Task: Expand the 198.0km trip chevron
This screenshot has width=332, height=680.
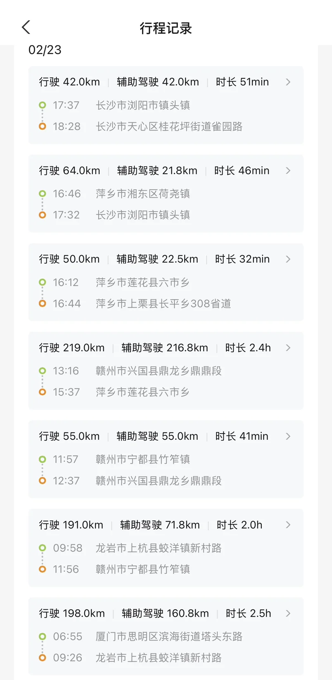Action: (x=288, y=613)
